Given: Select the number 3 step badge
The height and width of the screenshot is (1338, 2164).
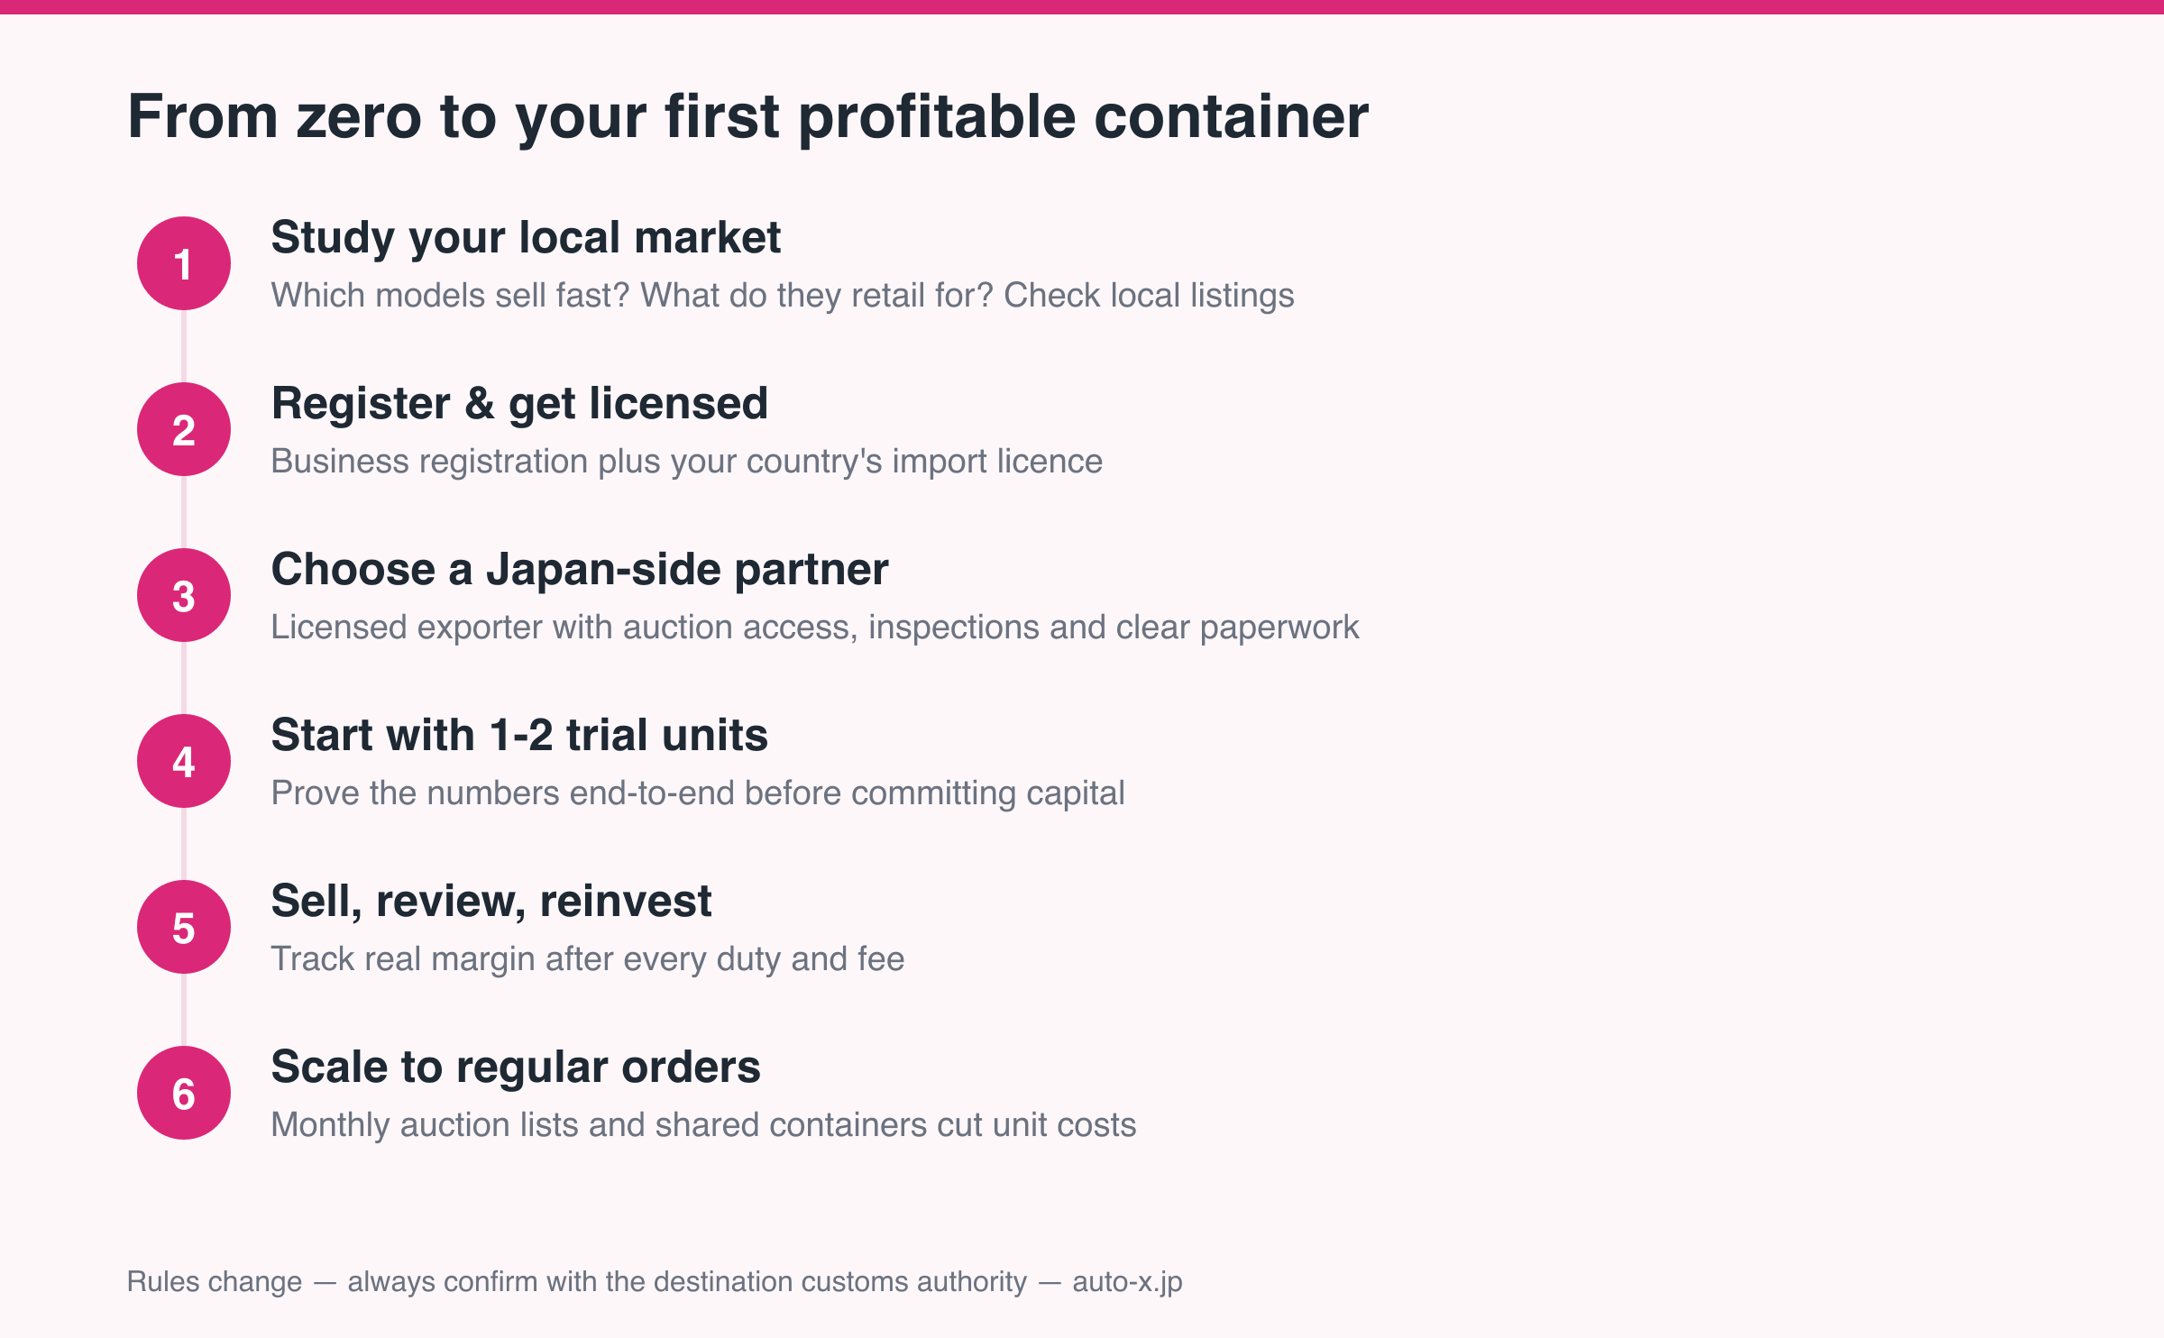Looking at the screenshot, I should point(184,595).
